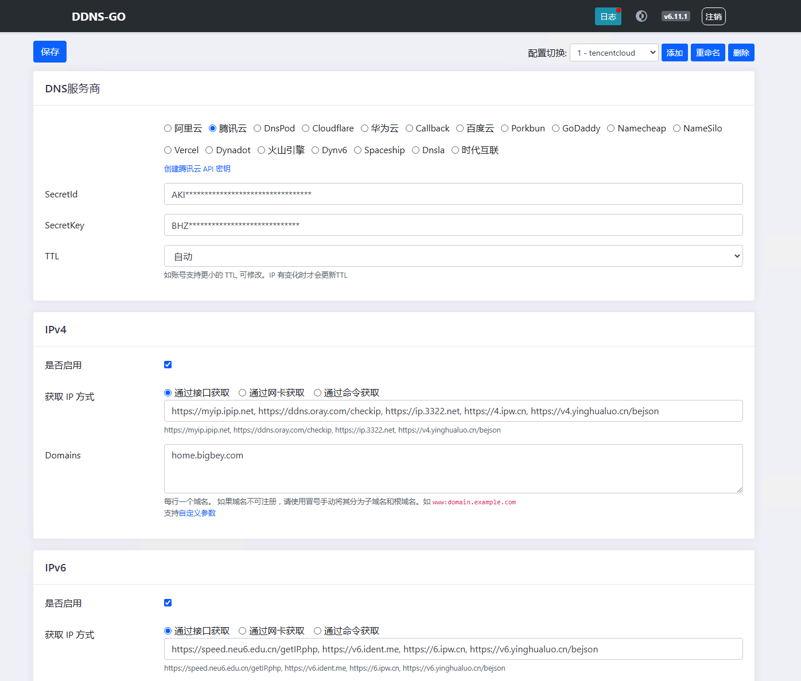Select the 时代互联 provider radio

click(455, 150)
